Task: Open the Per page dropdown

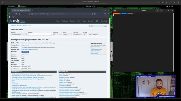Action: 85,34
